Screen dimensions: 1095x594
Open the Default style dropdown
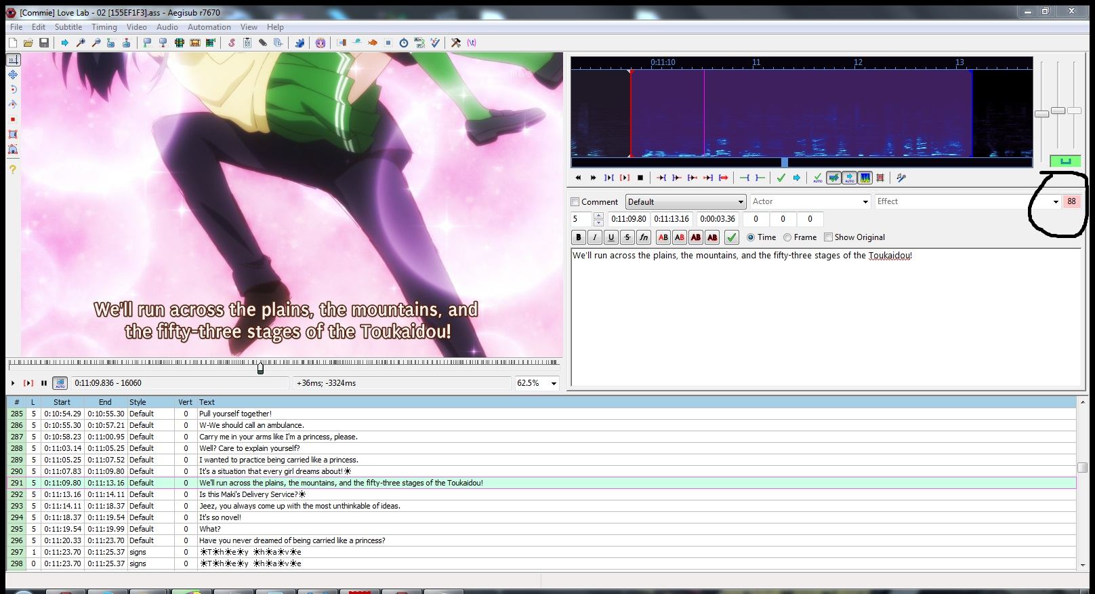click(x=685, y=202)
